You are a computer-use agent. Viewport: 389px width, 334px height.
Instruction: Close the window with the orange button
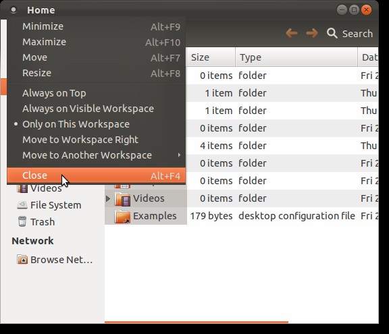(x=366, y=10)
